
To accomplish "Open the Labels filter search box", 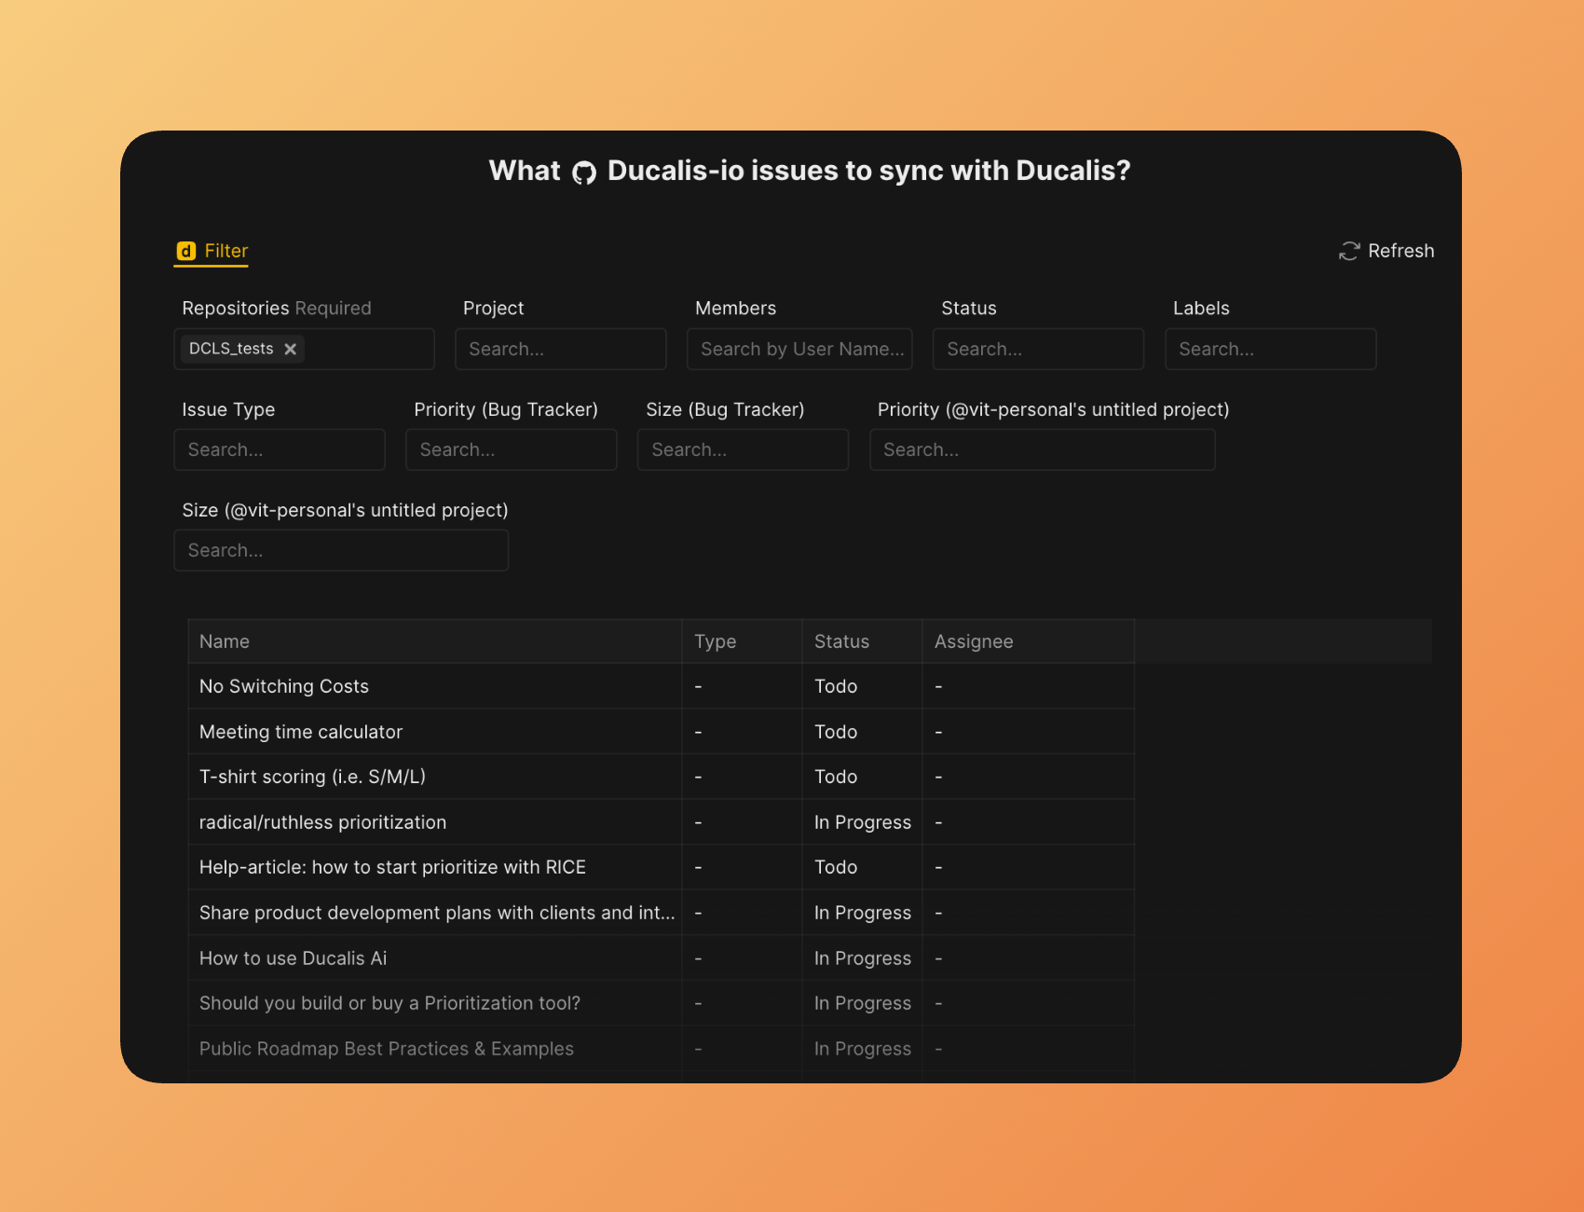I will [1269, 349].
